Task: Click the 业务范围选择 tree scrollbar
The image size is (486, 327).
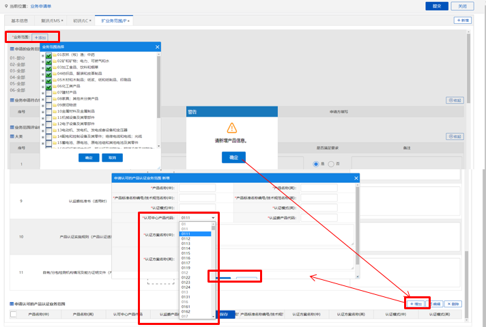Action: (158, 87)
